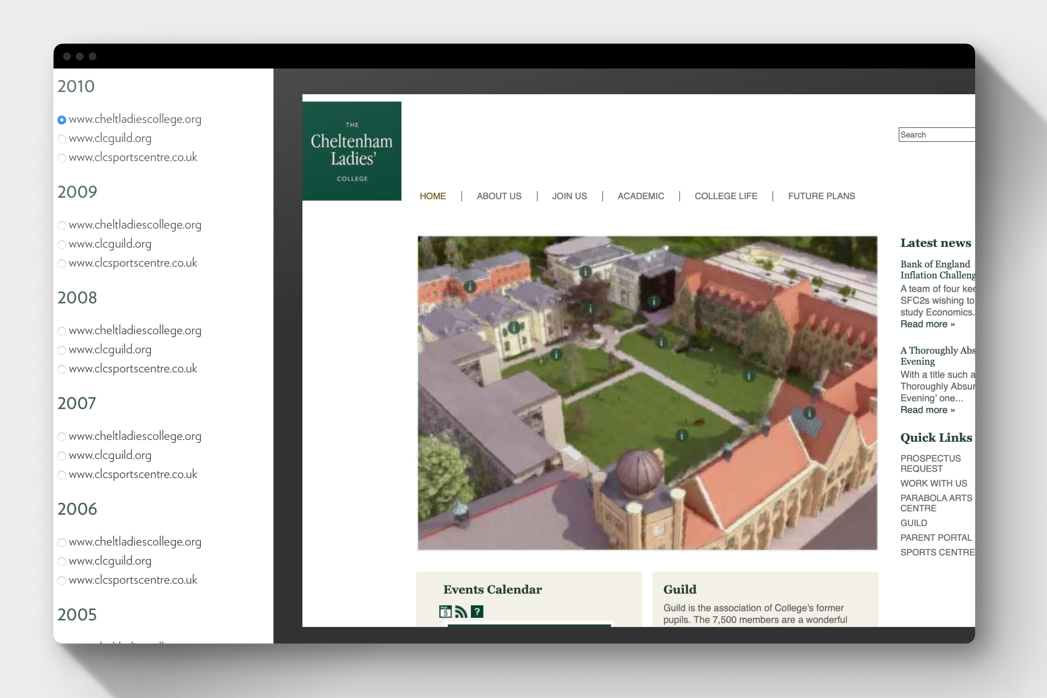Open the JOIN US menu item
This screenshot has width=1047, height=698.
click(569, 196)
